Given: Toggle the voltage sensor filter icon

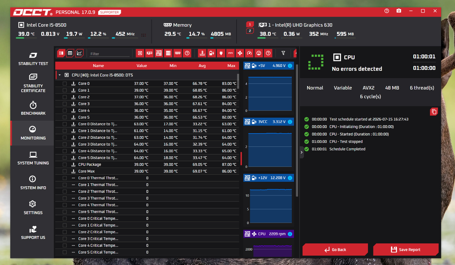Looking at the screenshot, I should (x=212, y=53).
